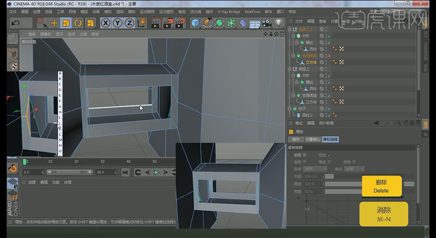This screenshot has width=436, height=238.
Task: Adjust the 强度 slider
Action: click(x=369, y=184)
